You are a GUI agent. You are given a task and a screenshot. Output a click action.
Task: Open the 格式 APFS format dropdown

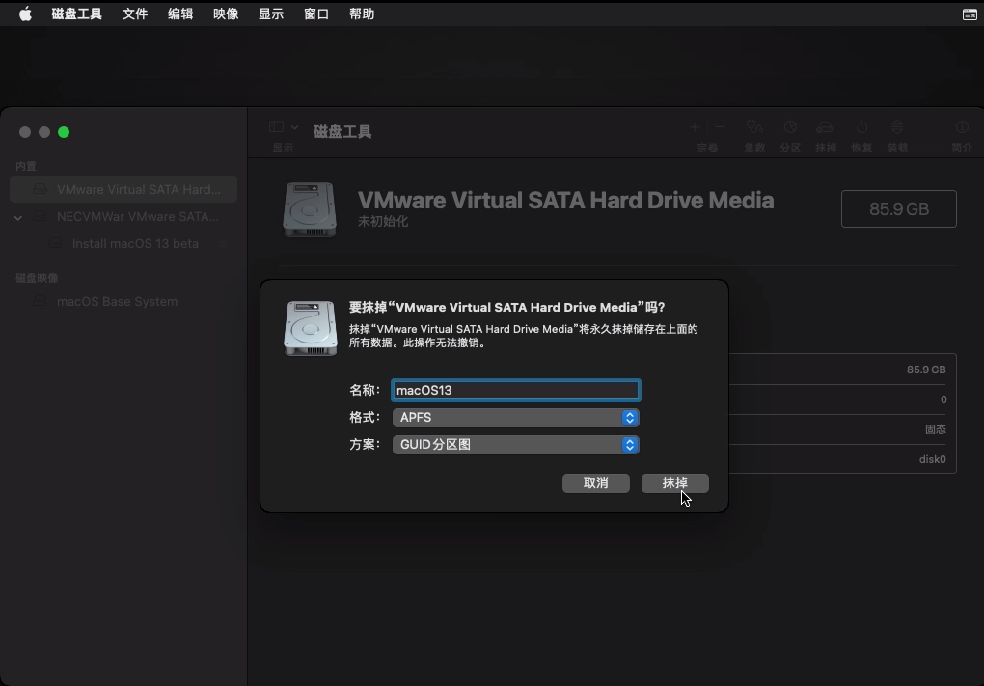[515, 418]
